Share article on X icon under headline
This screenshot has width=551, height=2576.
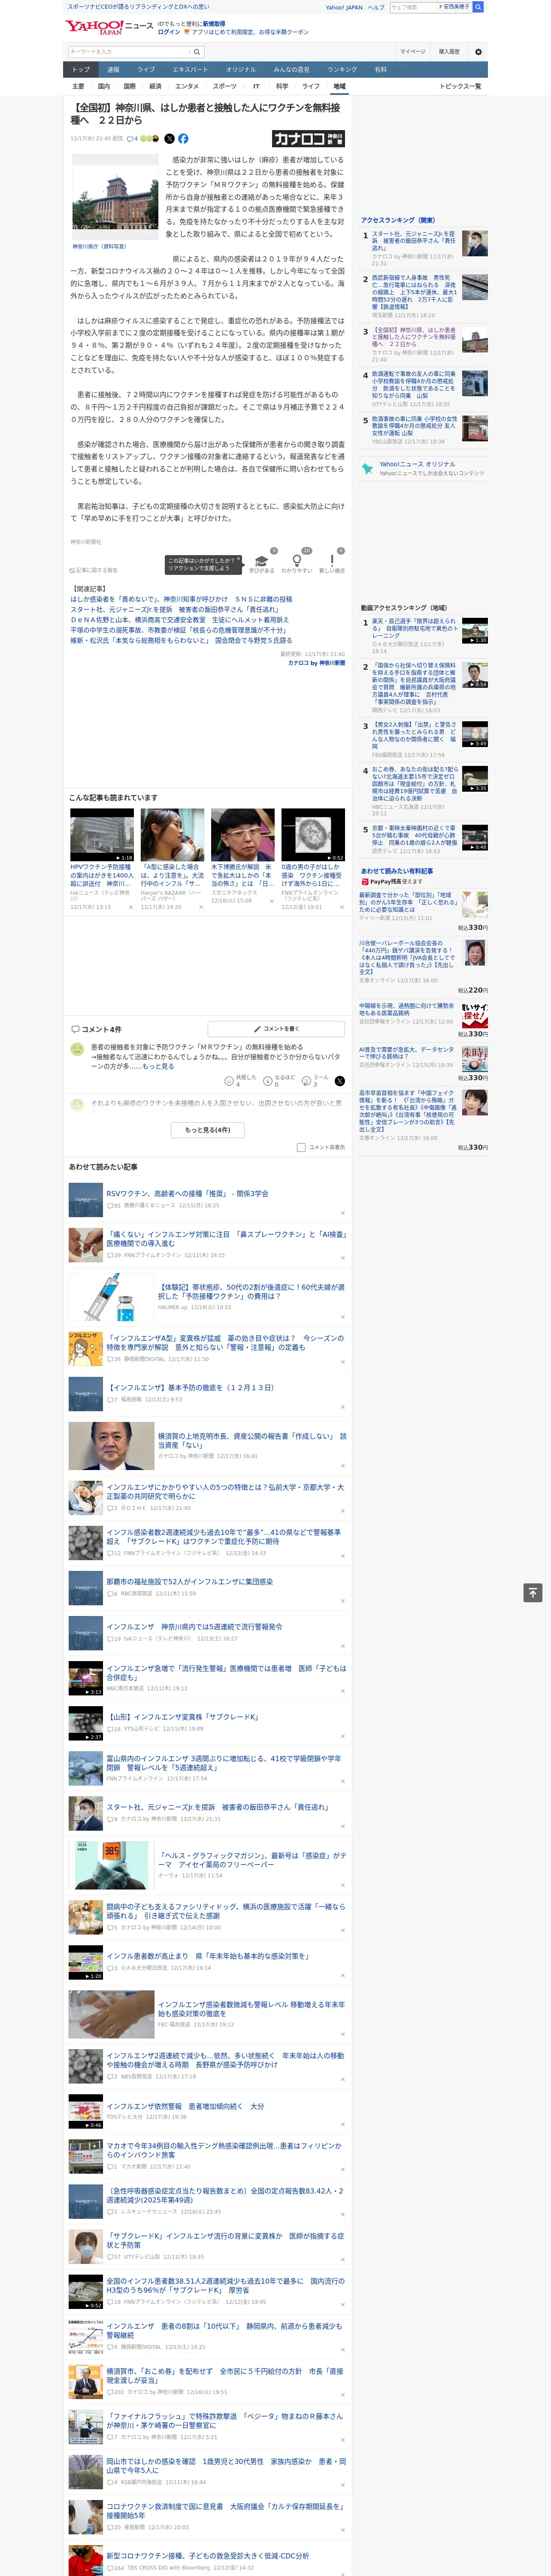169,139
